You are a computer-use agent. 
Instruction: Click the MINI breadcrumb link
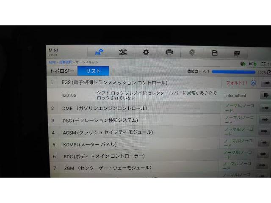[x=52, y=63]
